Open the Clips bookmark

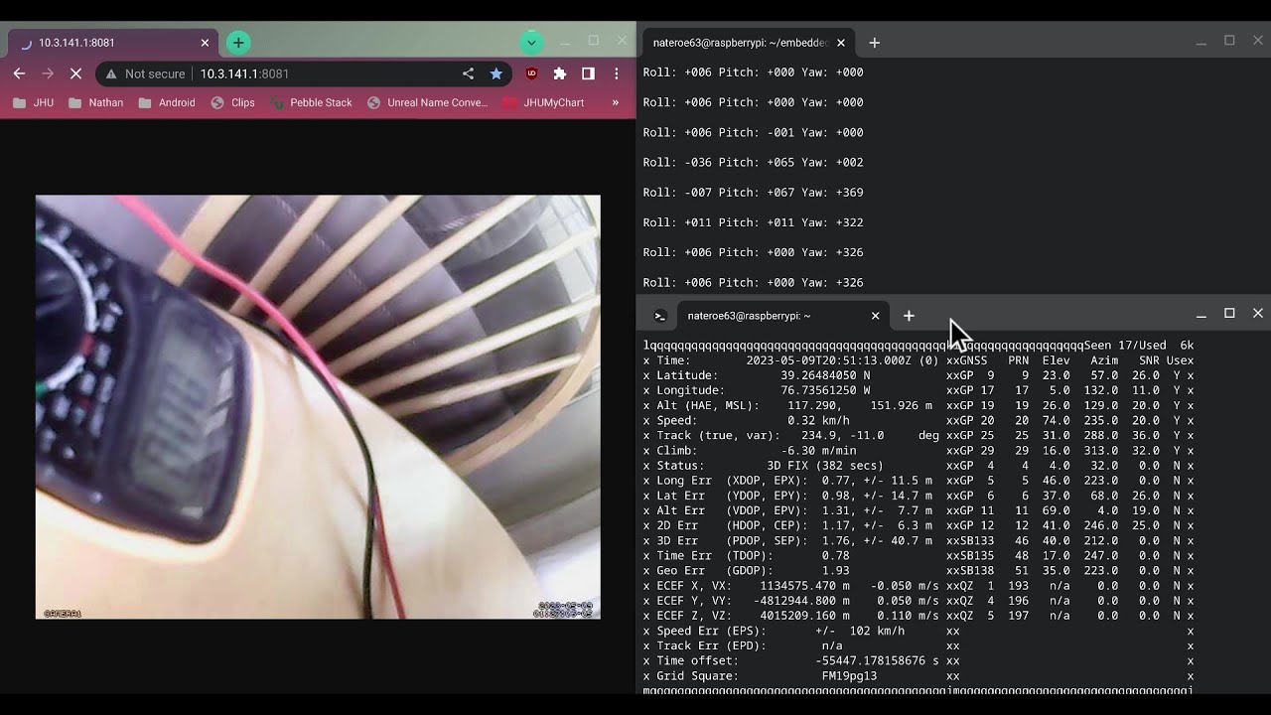point(233,102)
